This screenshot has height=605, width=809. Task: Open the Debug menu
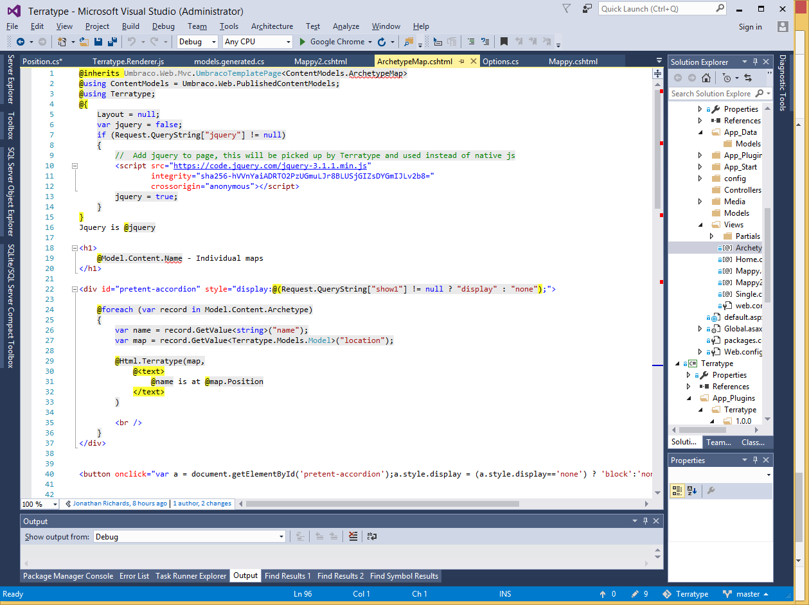pyautogui.click(x=163, y=26)
